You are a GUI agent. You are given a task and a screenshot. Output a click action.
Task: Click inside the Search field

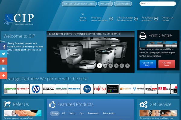pyautogui.click(x=157, y=4)
